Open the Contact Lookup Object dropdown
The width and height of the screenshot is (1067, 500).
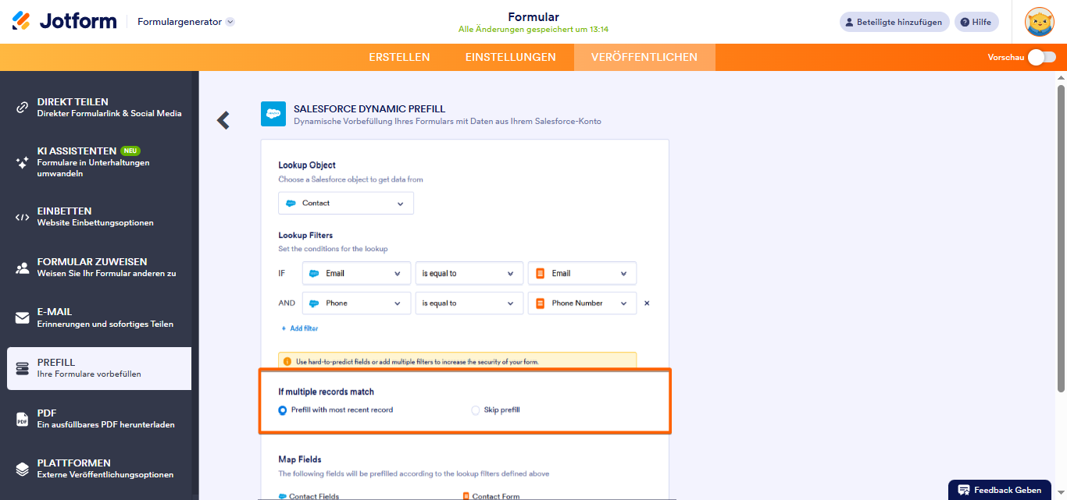[345, 203]
